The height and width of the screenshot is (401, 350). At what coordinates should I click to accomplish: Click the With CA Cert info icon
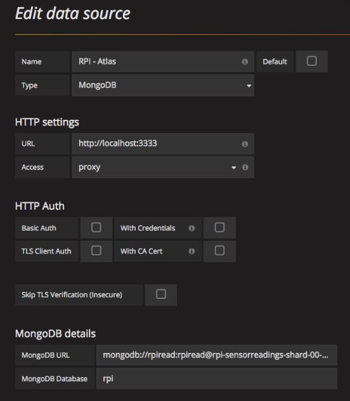[191, 251]
